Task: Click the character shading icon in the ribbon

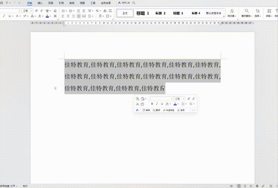Action: click(x=55, y=16)
